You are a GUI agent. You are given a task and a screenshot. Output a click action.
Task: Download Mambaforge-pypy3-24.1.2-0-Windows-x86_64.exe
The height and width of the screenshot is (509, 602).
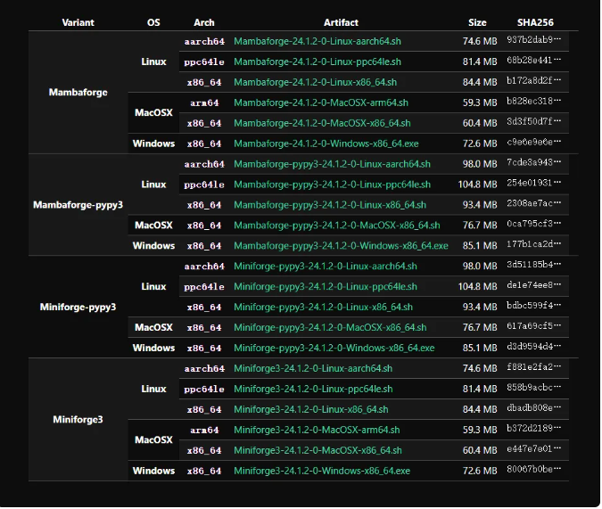point(341,246)
